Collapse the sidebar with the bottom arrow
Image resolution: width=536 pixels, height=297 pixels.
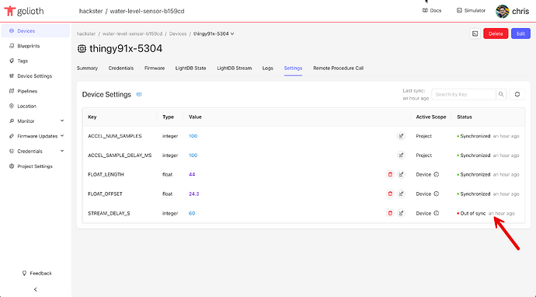(36, 289)
